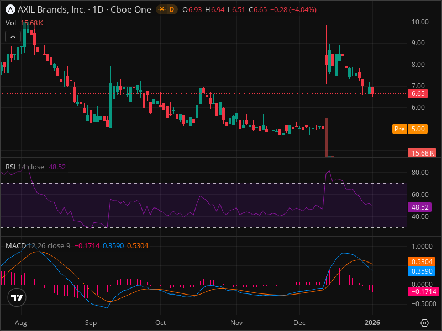Click the close value C6.65 in header
The width and height of the screenshot is (442, 331).
click(x=257, y=10)
